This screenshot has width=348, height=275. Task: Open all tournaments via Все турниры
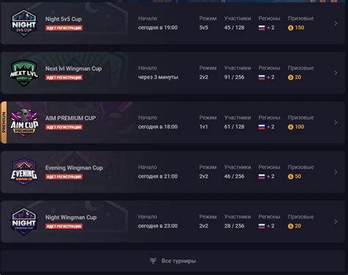(x=173, y=261)
